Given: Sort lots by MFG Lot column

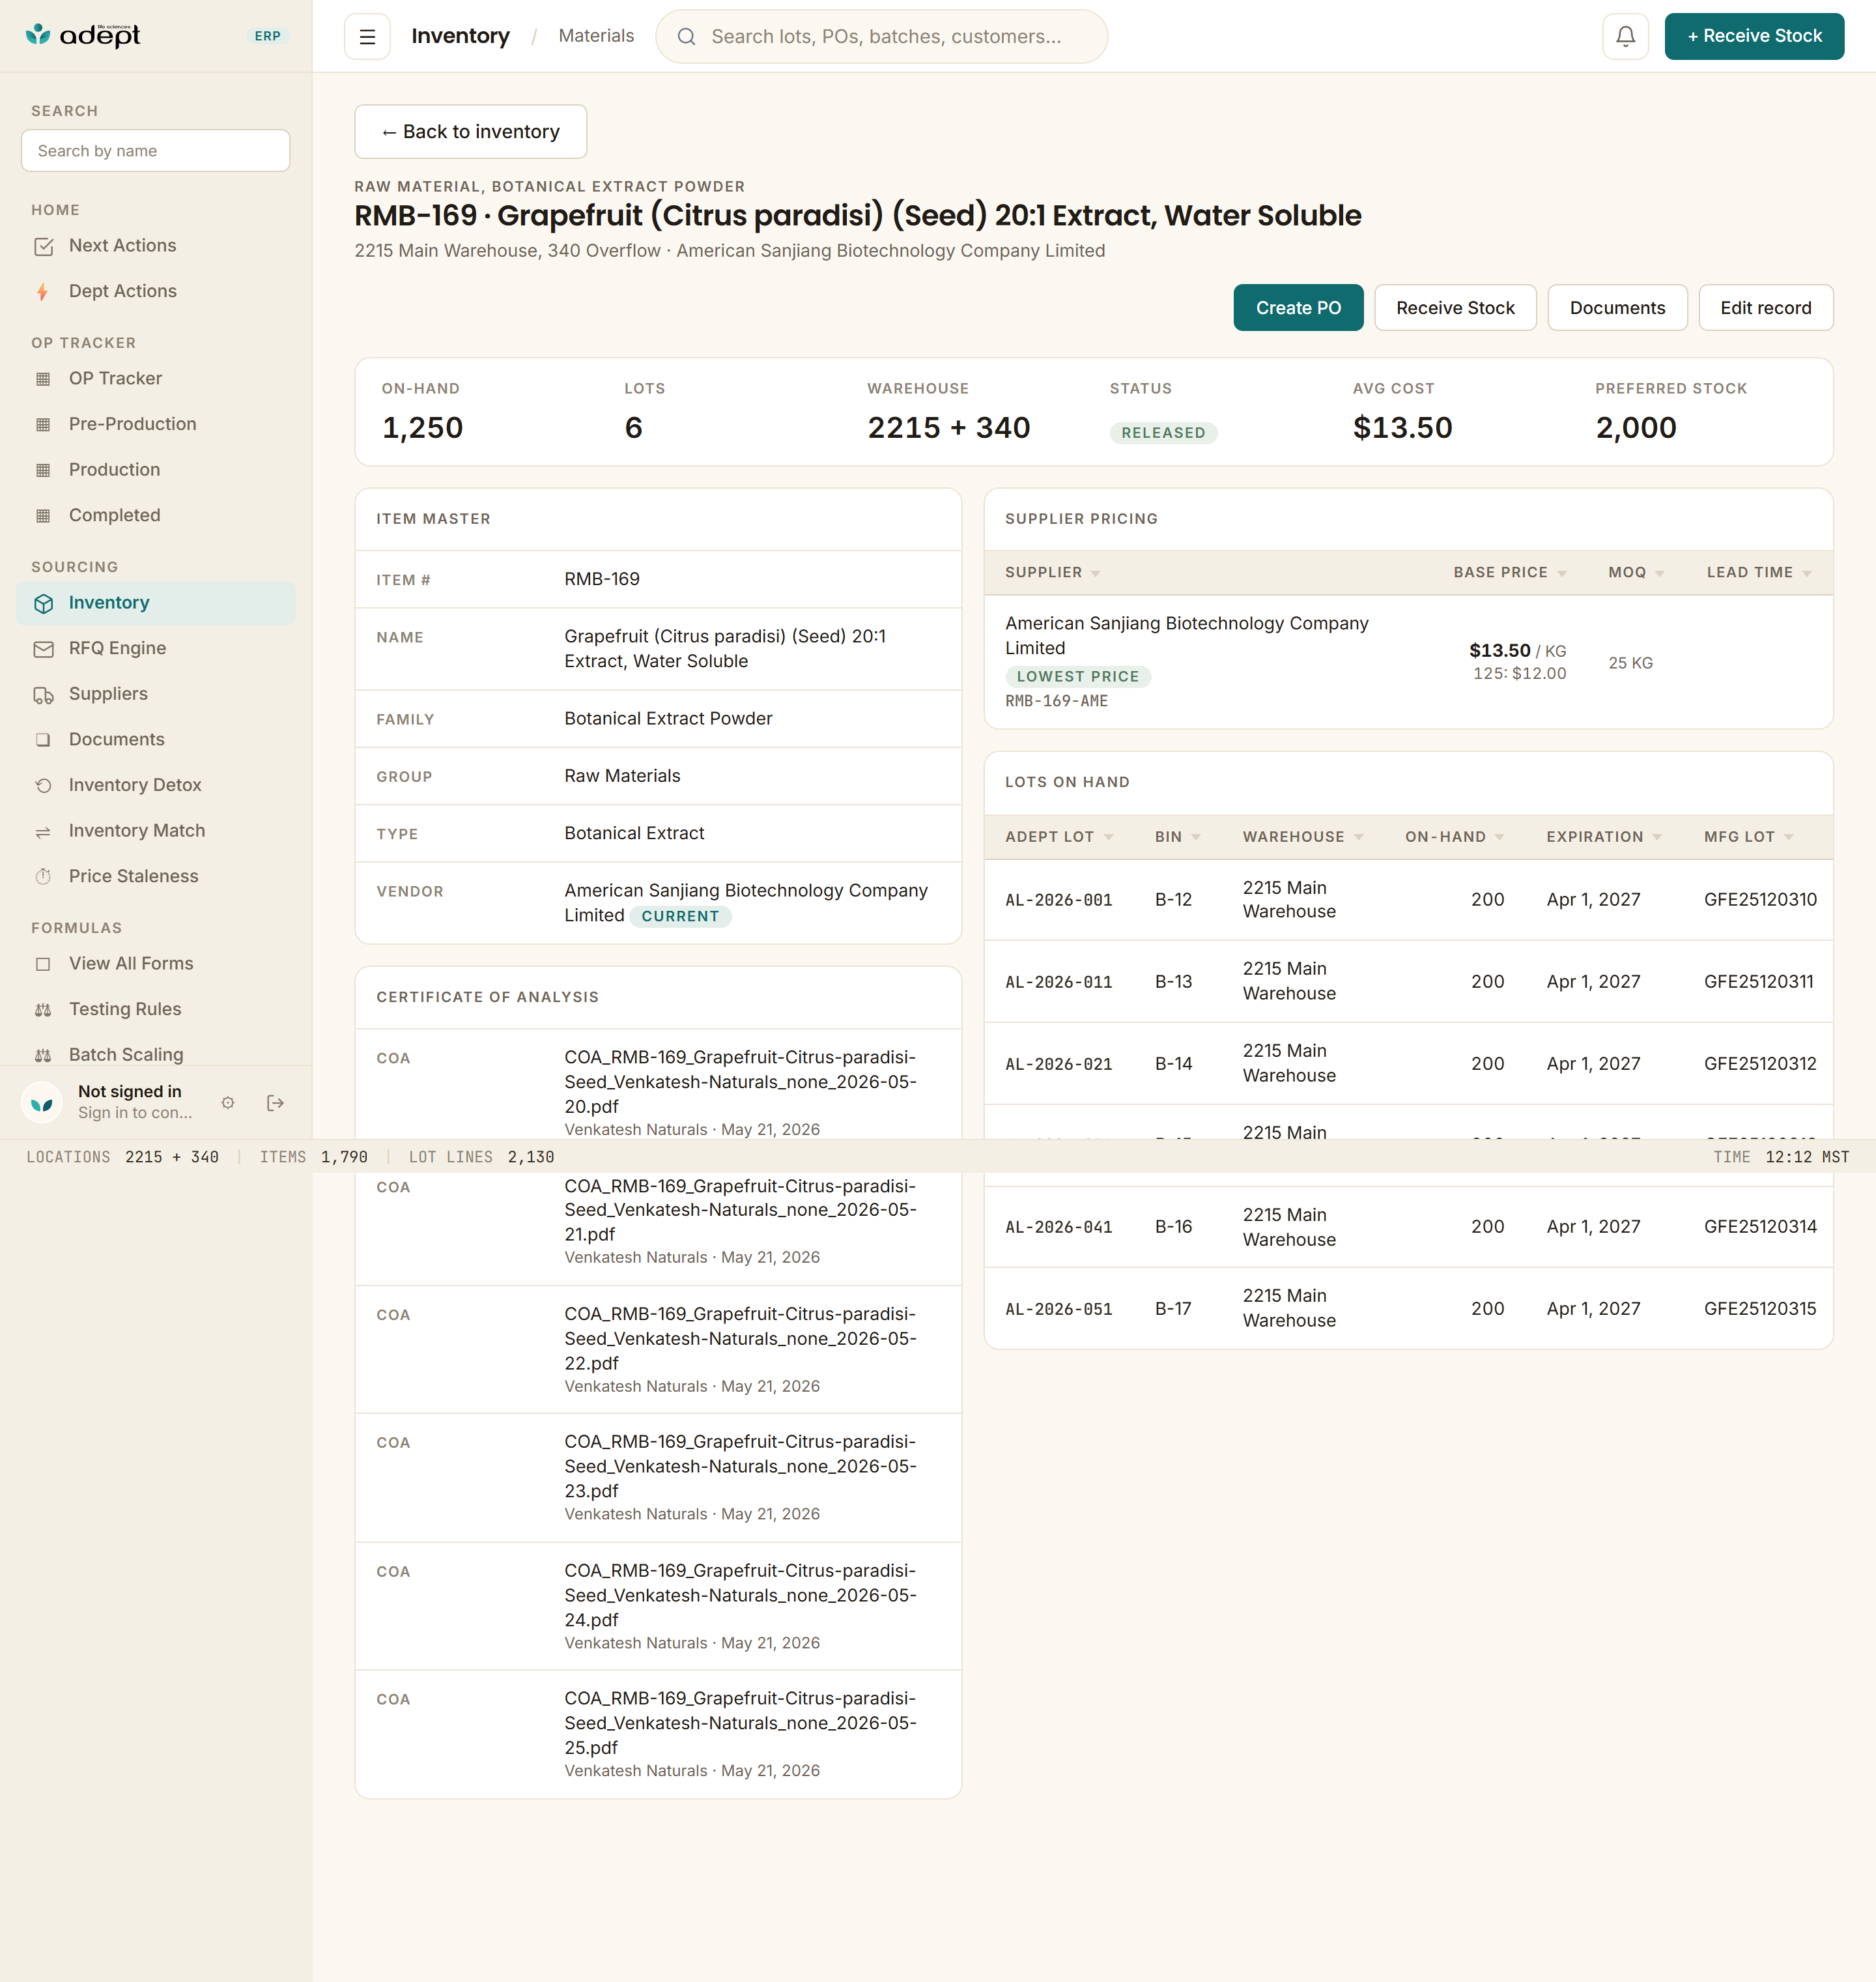Looking at the screenshot, I should click(1748, 837).
